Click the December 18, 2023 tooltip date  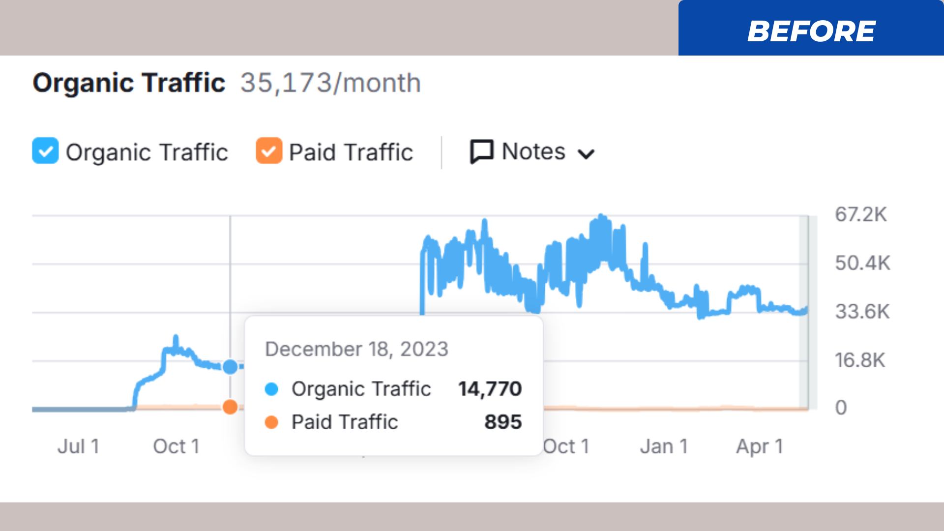(356, 349)
